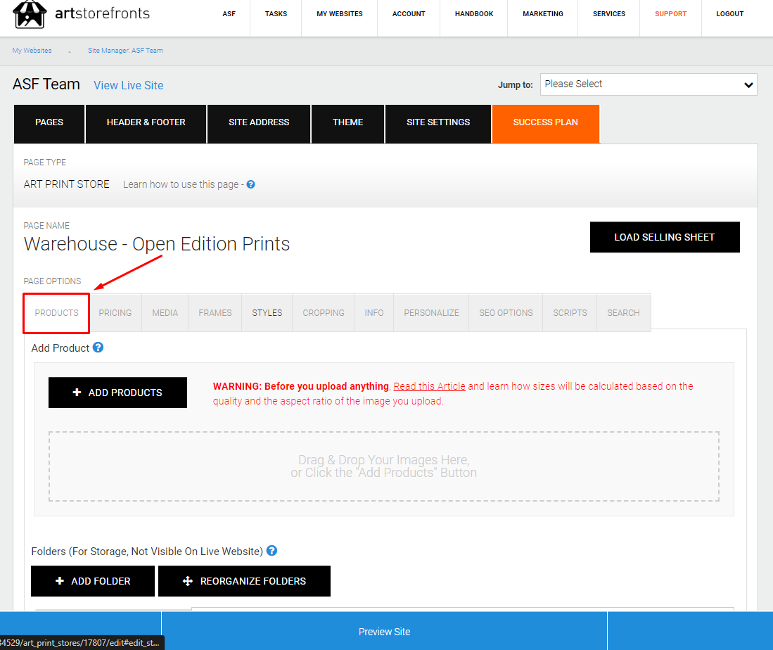Switch to the PRICING page options tab
Screen dimensions: 773x650
pos(115,312)
